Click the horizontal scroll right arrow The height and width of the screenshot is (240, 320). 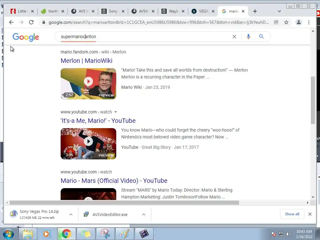(x=308, y=202)
